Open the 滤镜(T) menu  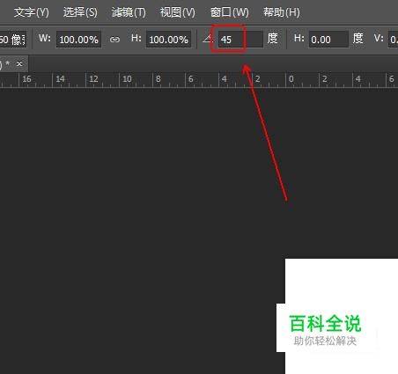tap(129, 12)
